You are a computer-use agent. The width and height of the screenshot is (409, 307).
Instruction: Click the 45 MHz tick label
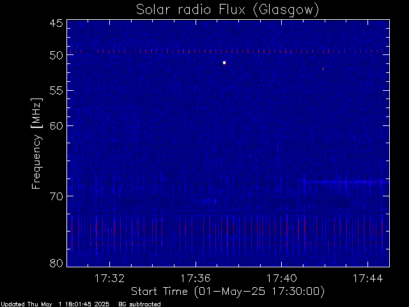pyautogui.click(x=56, y=23)
